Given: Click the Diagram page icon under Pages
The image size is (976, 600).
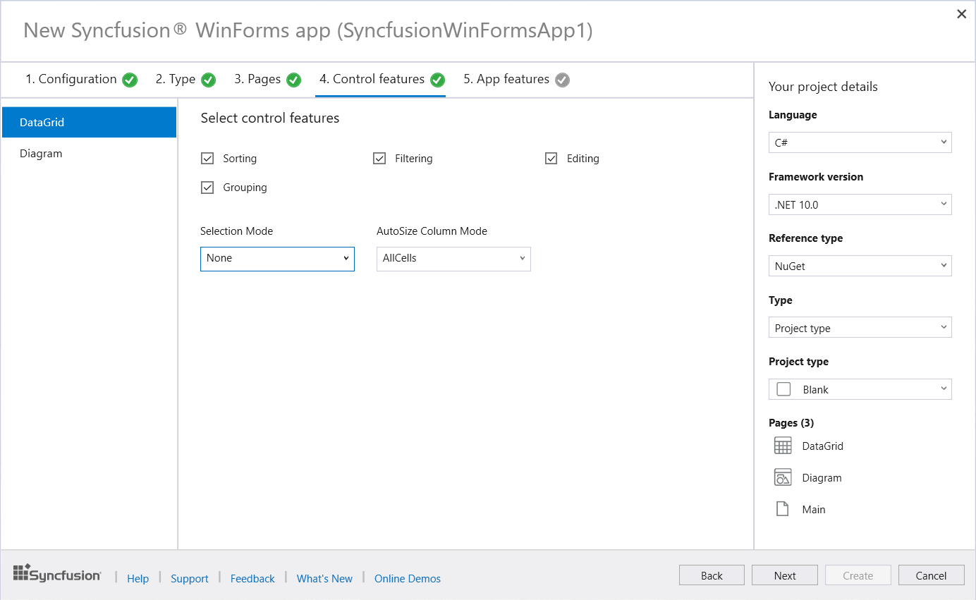Looking at the screenshot, I should (782, 477).
